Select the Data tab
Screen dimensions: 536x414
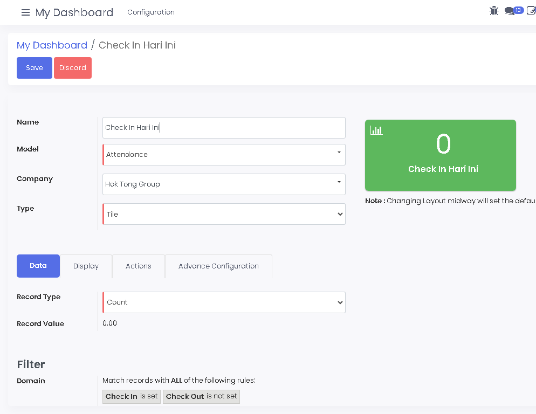point(38,266)
